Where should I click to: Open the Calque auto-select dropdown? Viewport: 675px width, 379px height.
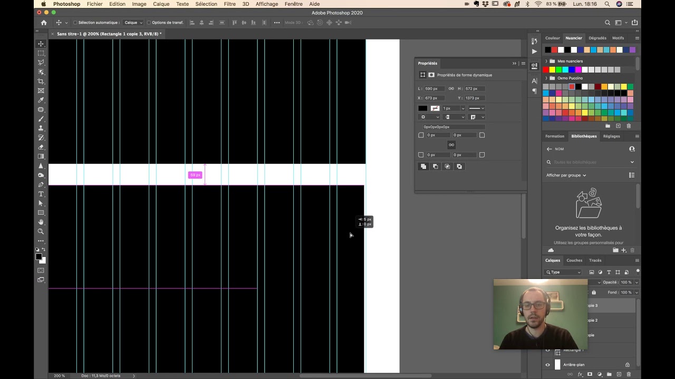(x=133, y=23)
